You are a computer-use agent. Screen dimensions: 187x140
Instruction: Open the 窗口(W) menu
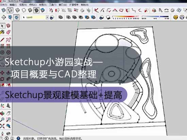[x=63, y=5]
